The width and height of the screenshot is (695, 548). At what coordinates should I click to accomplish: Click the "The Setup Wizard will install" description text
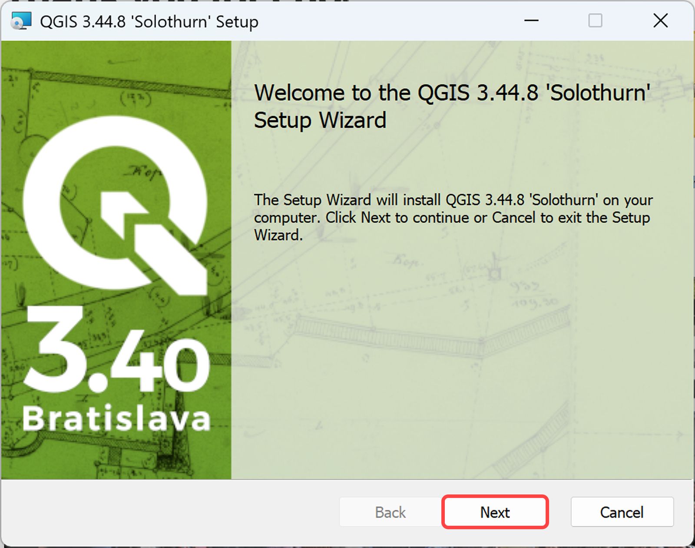click(x=453, y=217)
